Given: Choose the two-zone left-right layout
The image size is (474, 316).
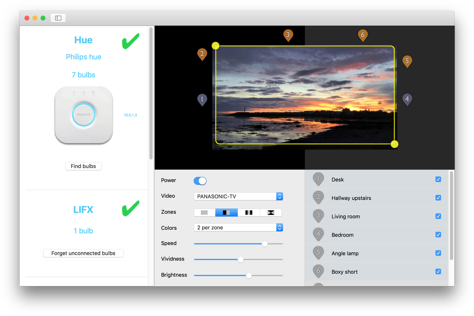Looking at the screenshot, I should pyautogui.click(x=226, y=212).
